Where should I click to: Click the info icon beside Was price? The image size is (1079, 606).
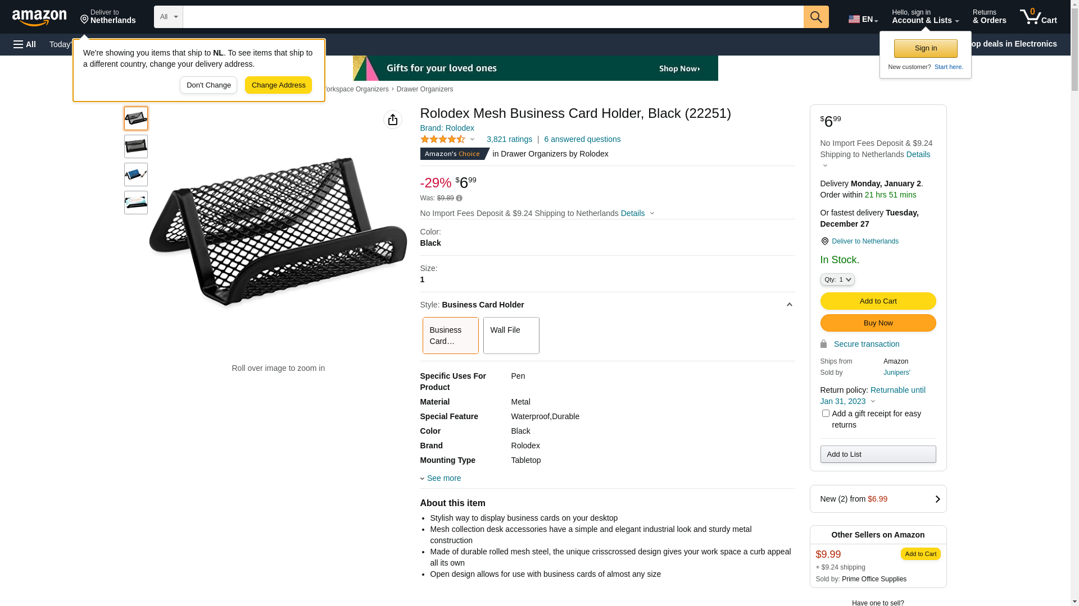(x=459, y=198)
